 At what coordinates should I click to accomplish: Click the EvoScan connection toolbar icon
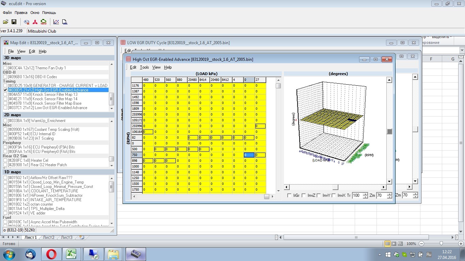[27, 22]
